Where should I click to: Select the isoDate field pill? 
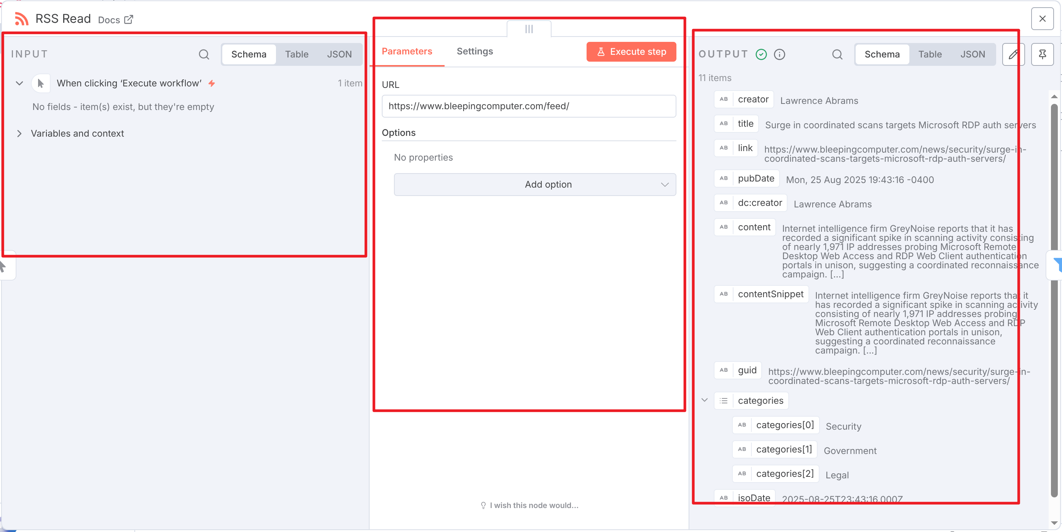[x=745, y=497]
